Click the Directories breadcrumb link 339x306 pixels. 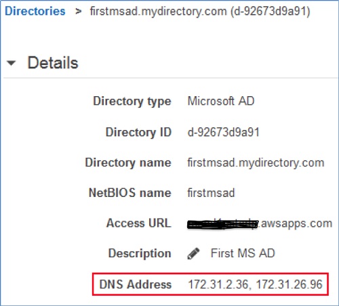click(x=35, y=11)
